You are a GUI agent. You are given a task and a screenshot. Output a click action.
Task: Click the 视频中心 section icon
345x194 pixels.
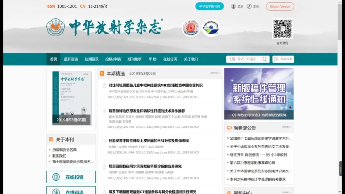pos(229,192)
